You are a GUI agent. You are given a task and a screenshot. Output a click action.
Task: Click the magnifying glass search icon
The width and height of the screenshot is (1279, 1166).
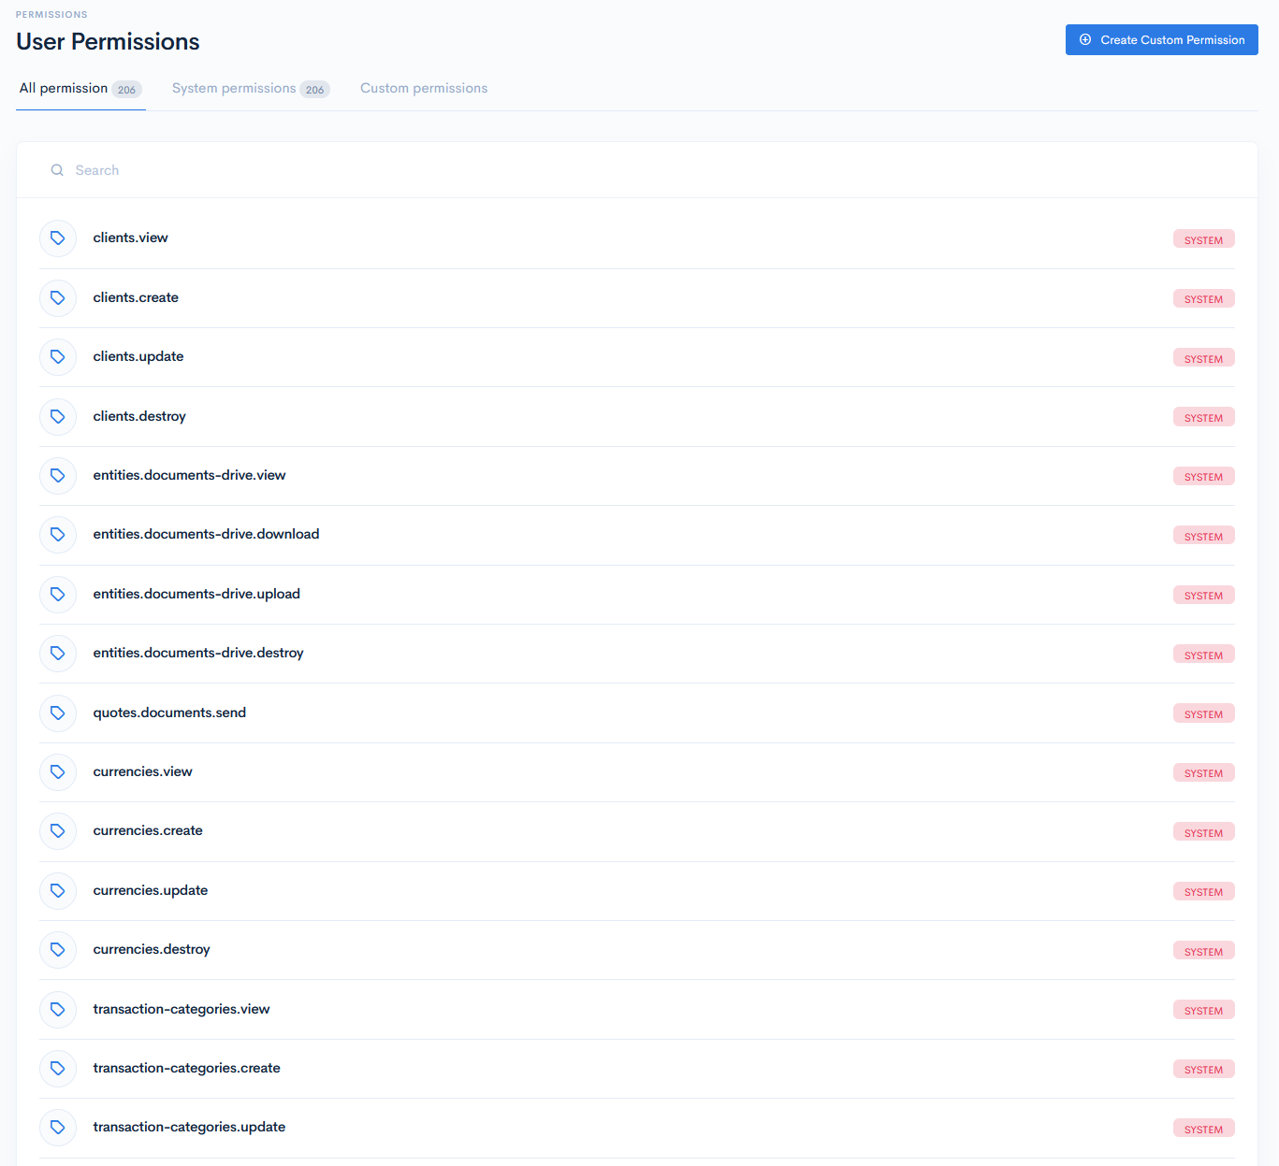pyautogui.click(x=57, y=169)
